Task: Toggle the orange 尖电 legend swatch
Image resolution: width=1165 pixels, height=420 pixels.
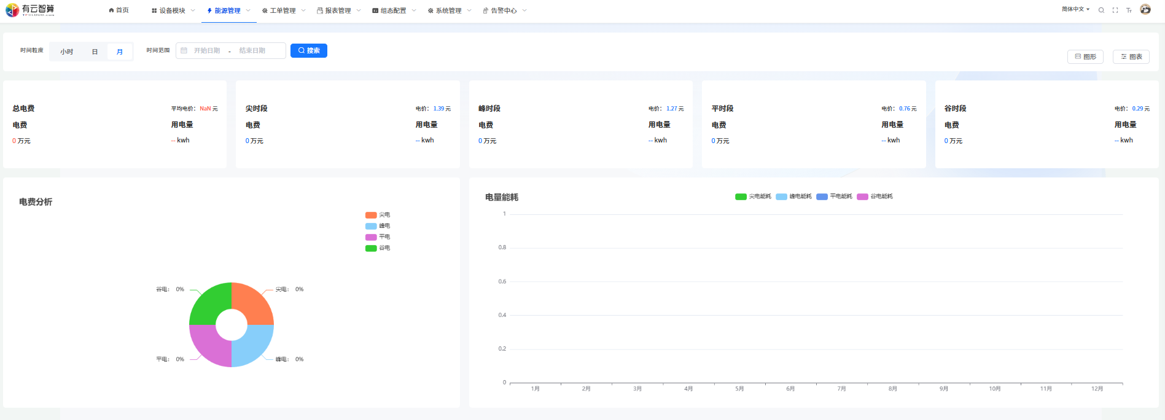Action: pos(371,215)
